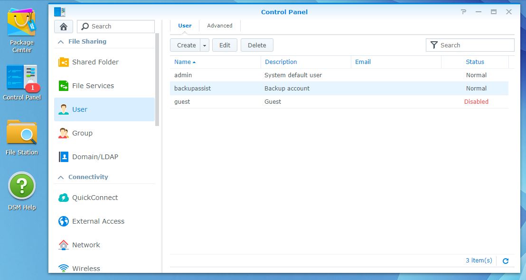Open Domain/LDAP settings
526x280 pixels.
click(104, 157)
